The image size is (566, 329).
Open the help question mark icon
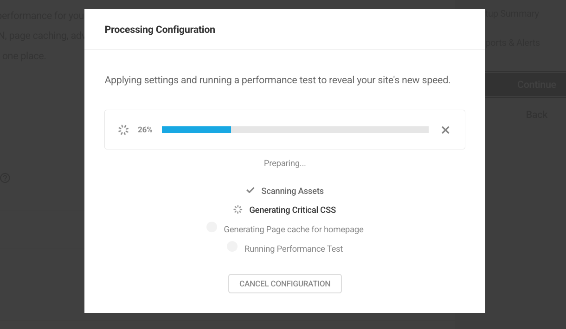coord(5,178)
